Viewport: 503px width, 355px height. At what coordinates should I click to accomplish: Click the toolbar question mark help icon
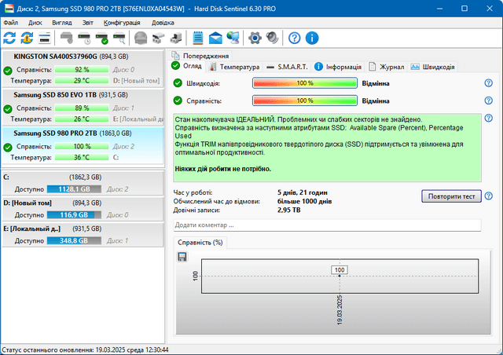click(295, 38)
